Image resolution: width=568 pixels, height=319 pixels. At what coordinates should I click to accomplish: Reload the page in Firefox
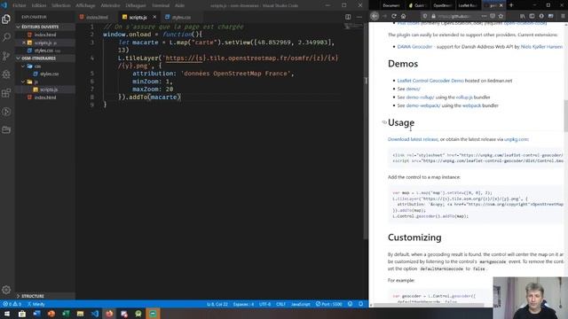point(394,16)
